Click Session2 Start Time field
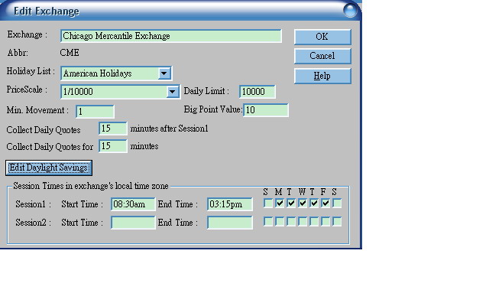Screen dimensions: 489x306 click(133, 223)
